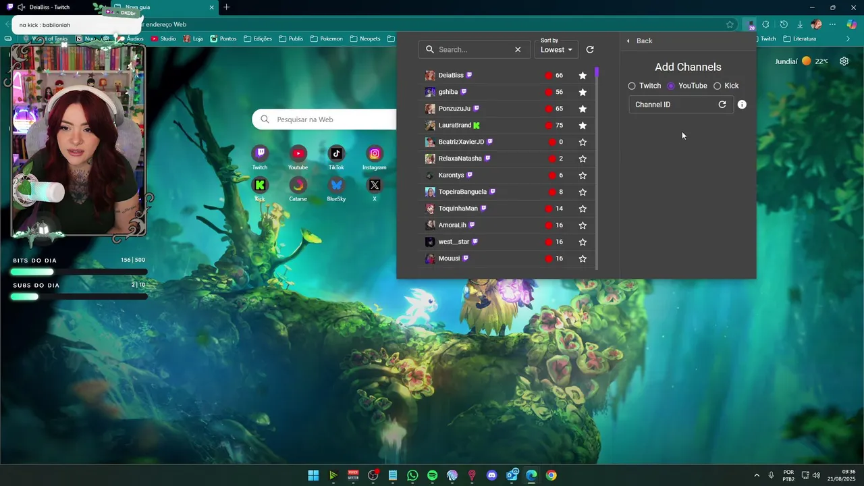864x486 pixels.
Task: Click the reload icon inside the Channel ID field
Action: pyautogui.click(x=722, y=105)
